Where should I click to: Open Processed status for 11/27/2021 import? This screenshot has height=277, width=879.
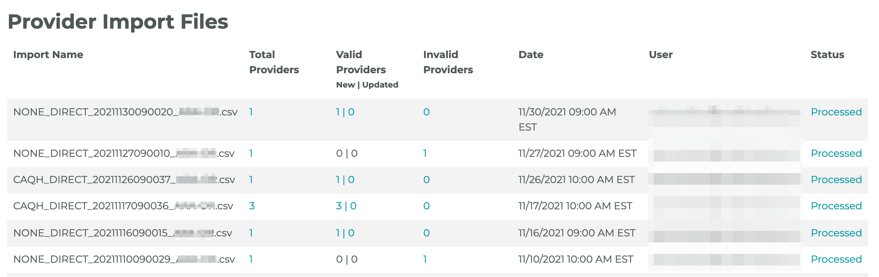[x=836, y=153]
